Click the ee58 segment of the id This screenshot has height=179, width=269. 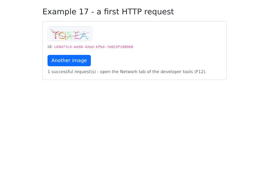[x=78, y=47]
